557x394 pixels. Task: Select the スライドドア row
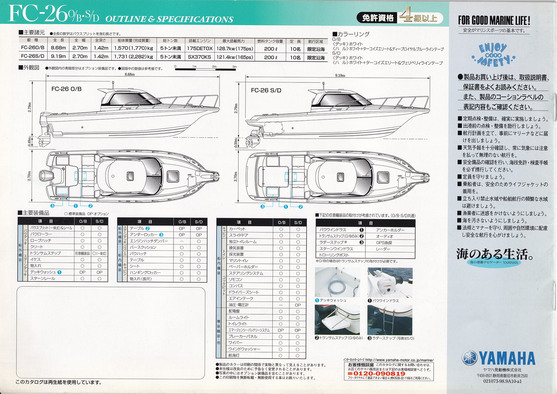[x=266, y=235]
